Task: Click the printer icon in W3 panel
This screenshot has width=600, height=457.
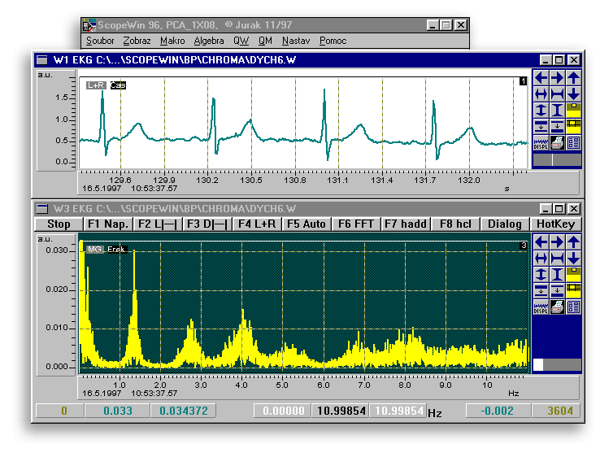Action: (x=557, y=307)
